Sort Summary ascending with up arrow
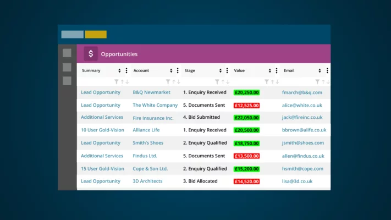 coord(123,81)
